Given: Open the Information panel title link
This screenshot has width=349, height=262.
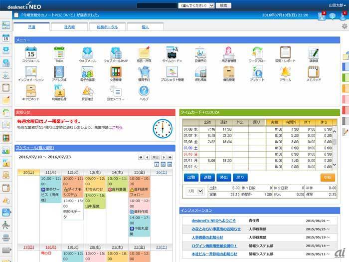Looking at the screenshot, I should pos(196,210).
